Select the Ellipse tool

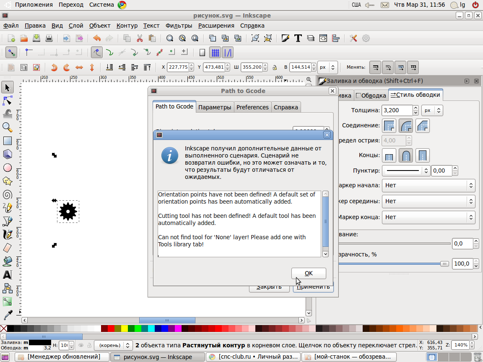[x=8, y=168]
